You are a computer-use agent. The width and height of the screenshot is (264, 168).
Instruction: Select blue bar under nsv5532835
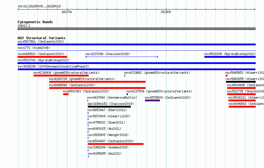230,57
